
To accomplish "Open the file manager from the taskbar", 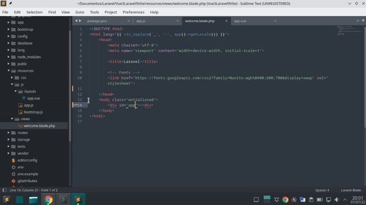I will click(x=33, y=199).
